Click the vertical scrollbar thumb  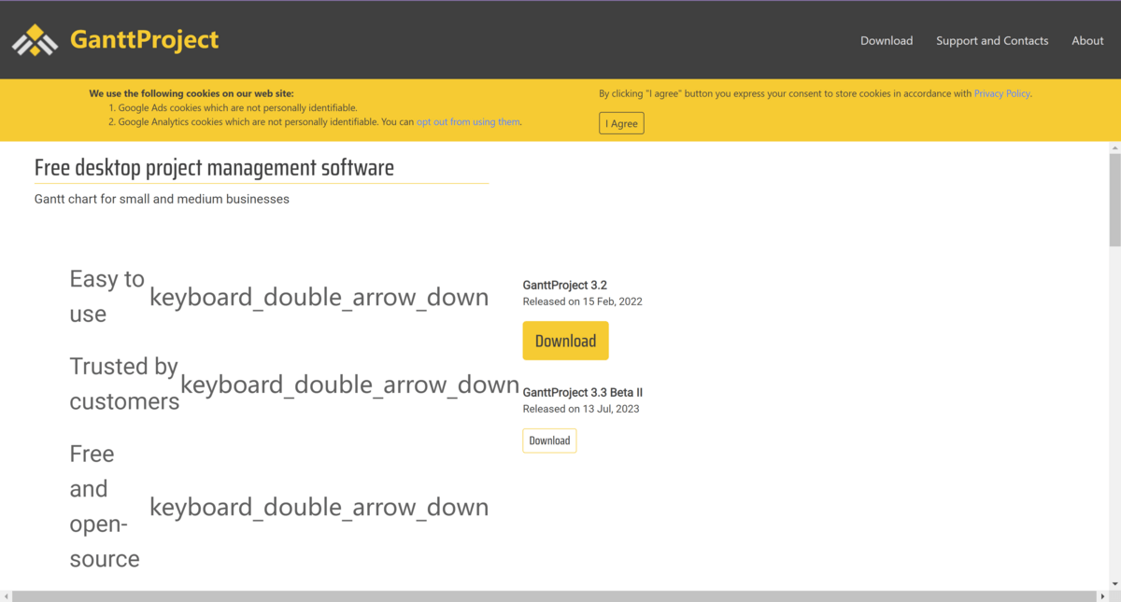[1114, 201]
